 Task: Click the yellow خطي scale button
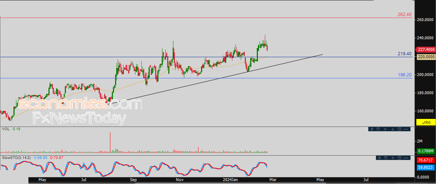[426, 122]
